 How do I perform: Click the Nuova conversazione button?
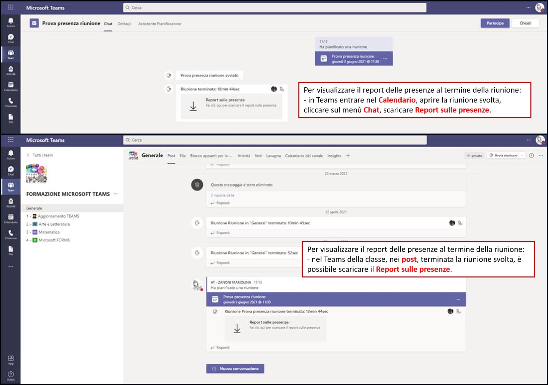[235, 368]
